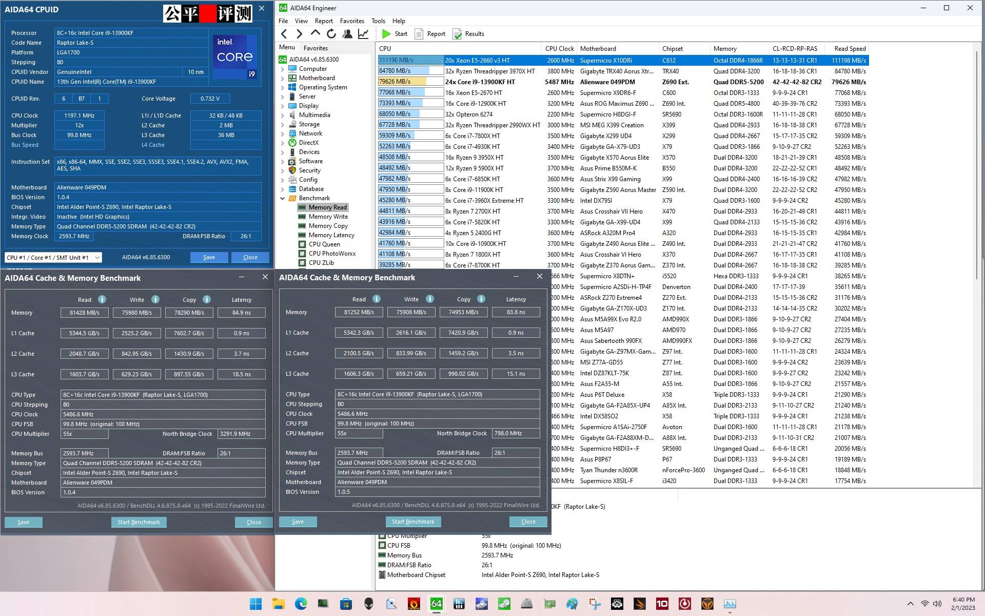Click Save in the CPUID window

pyautogui.click(x=209, y=257)
